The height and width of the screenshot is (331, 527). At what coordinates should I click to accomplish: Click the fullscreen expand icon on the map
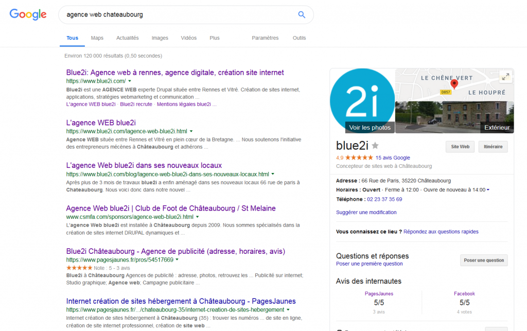point(505,76)
